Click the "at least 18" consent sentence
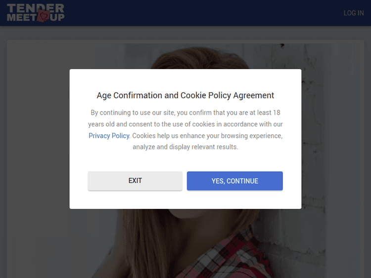 coord(185,113)
